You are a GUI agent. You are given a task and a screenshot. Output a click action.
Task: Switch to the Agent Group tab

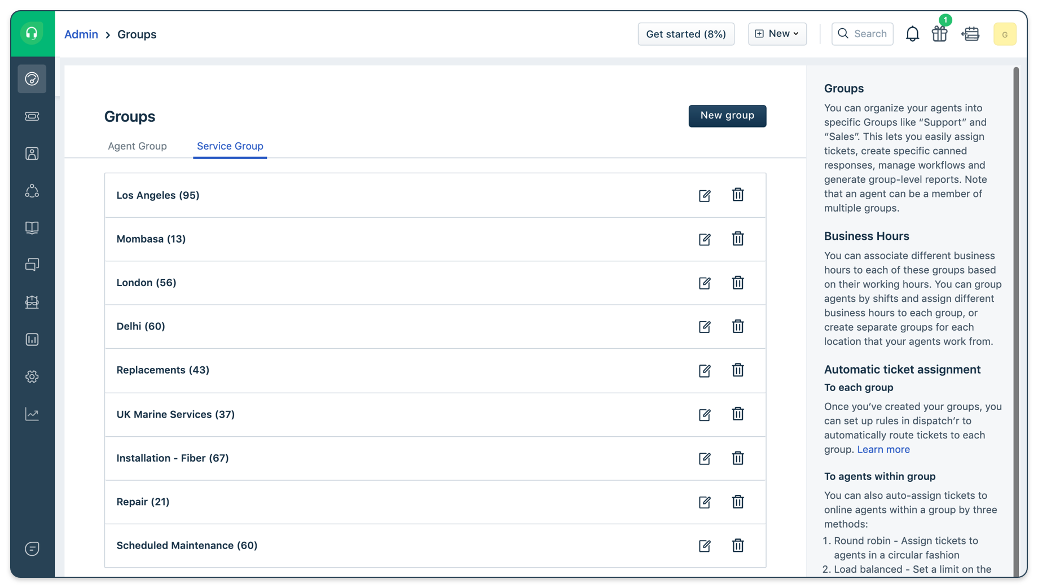coord(137,146)
